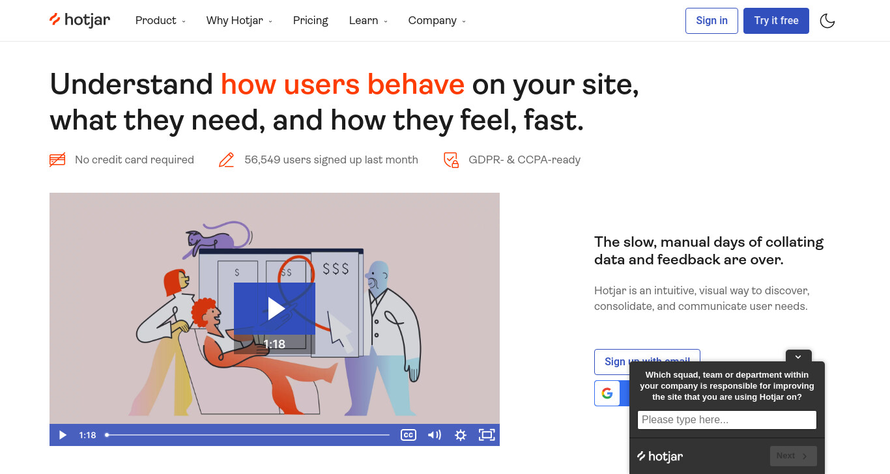890x474 pixels.
Task: Focus the 'Please type here...' survey input
Action: click(x=727, y=420)
